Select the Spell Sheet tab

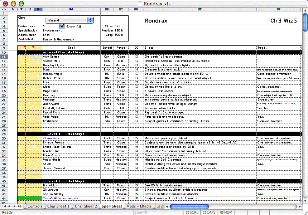[112, 206]
